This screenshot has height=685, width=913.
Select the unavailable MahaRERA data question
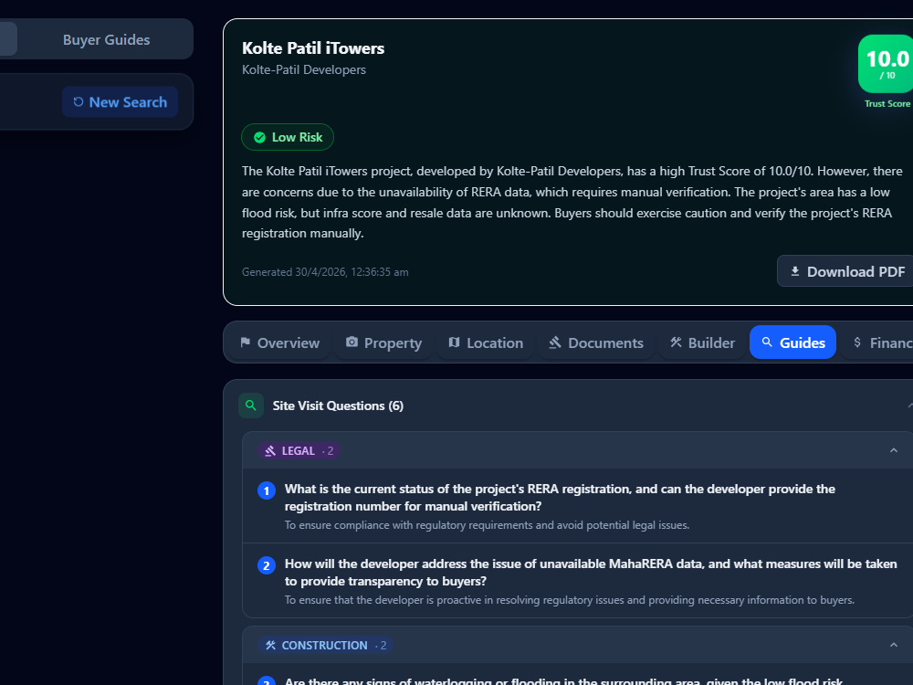click(x=591, y=572)
